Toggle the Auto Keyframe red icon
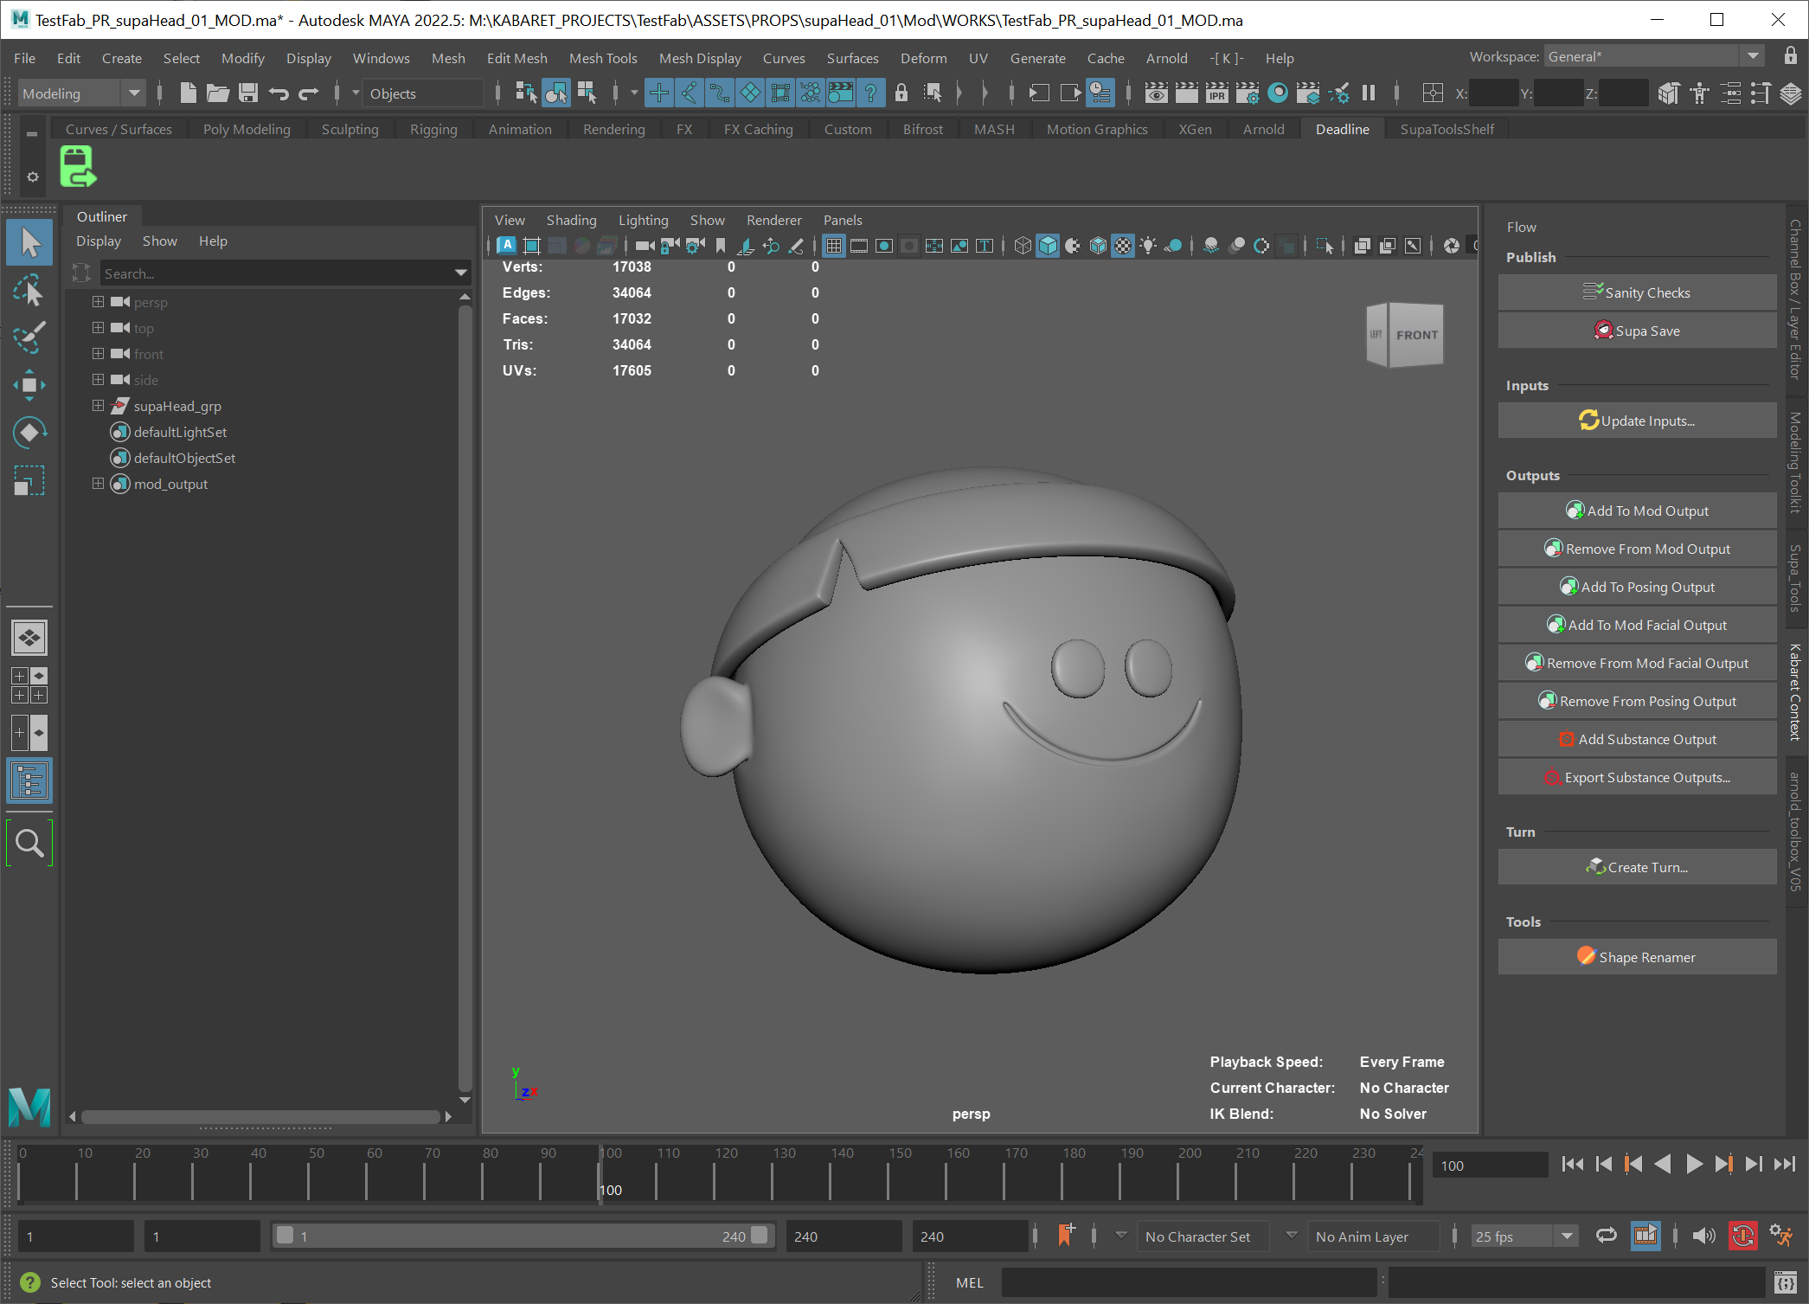Viewport: 1809px width, 1304px height. (1742, 1236)
